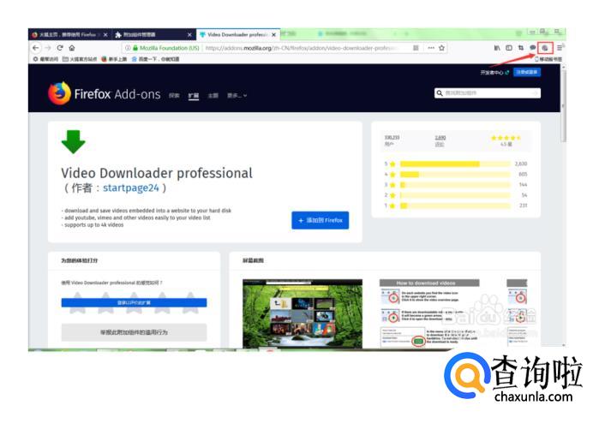Open the gear-icon most visited bookmark

45,59
